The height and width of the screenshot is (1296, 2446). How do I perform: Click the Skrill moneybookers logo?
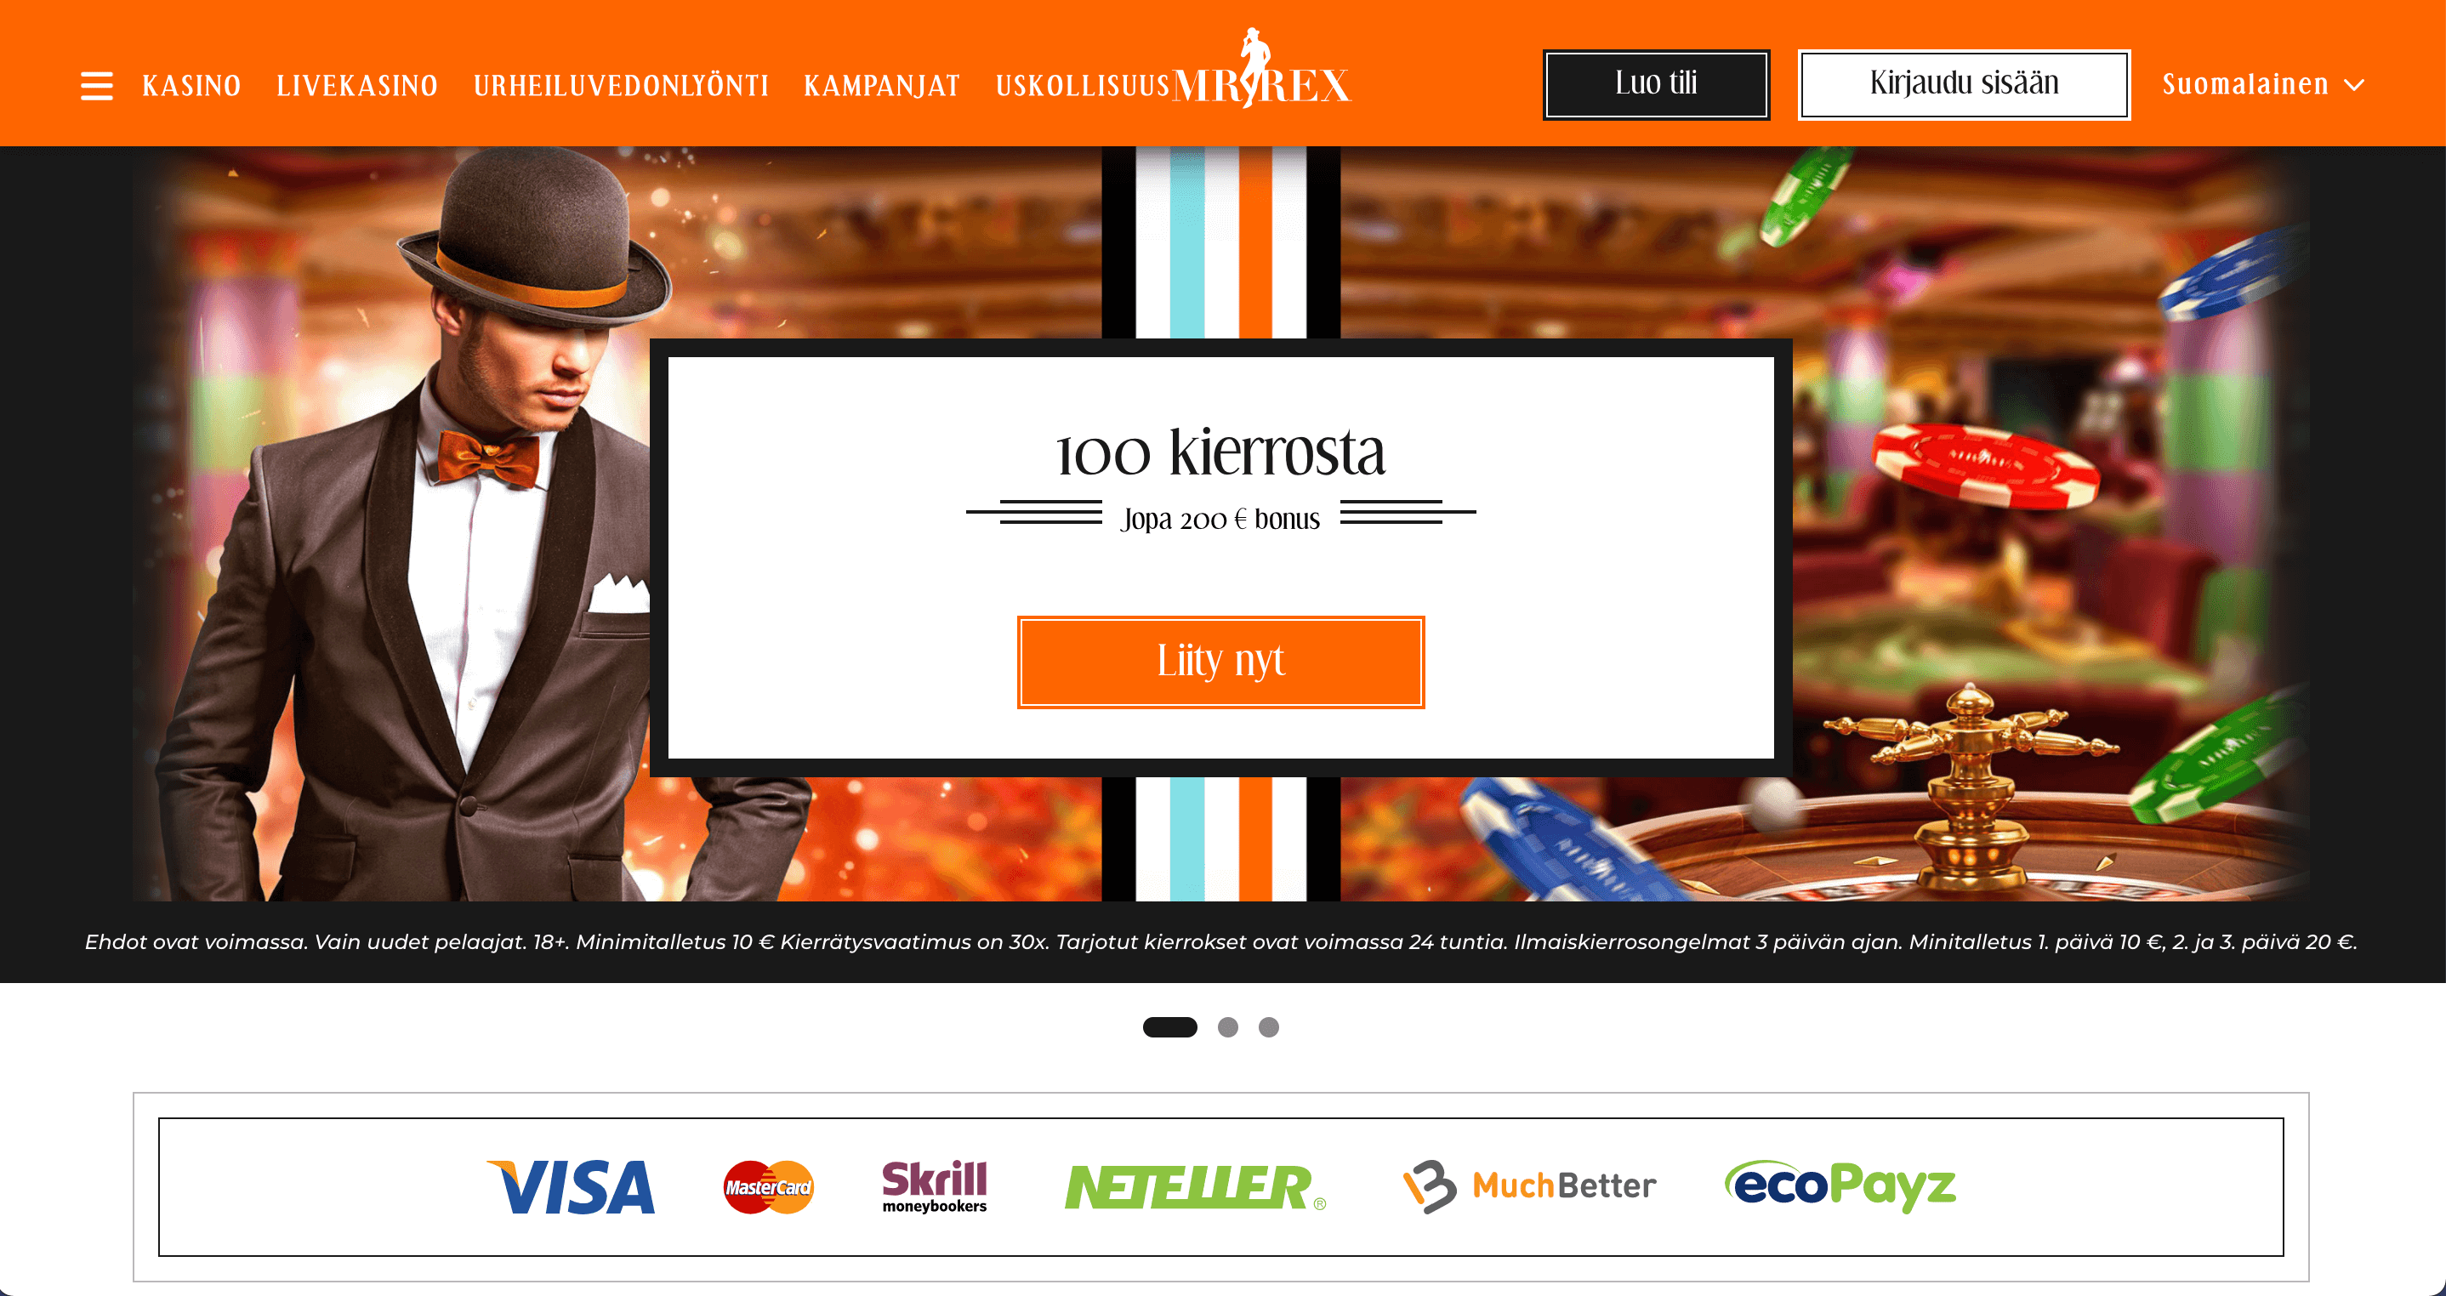pos(935,1187)
